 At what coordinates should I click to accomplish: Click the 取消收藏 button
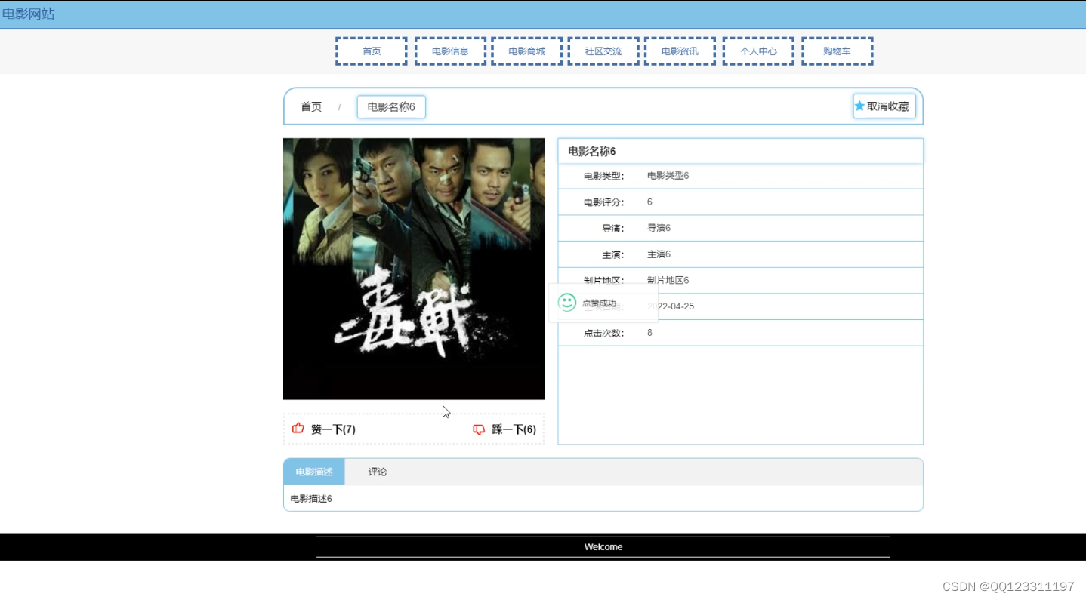[884, 106]
